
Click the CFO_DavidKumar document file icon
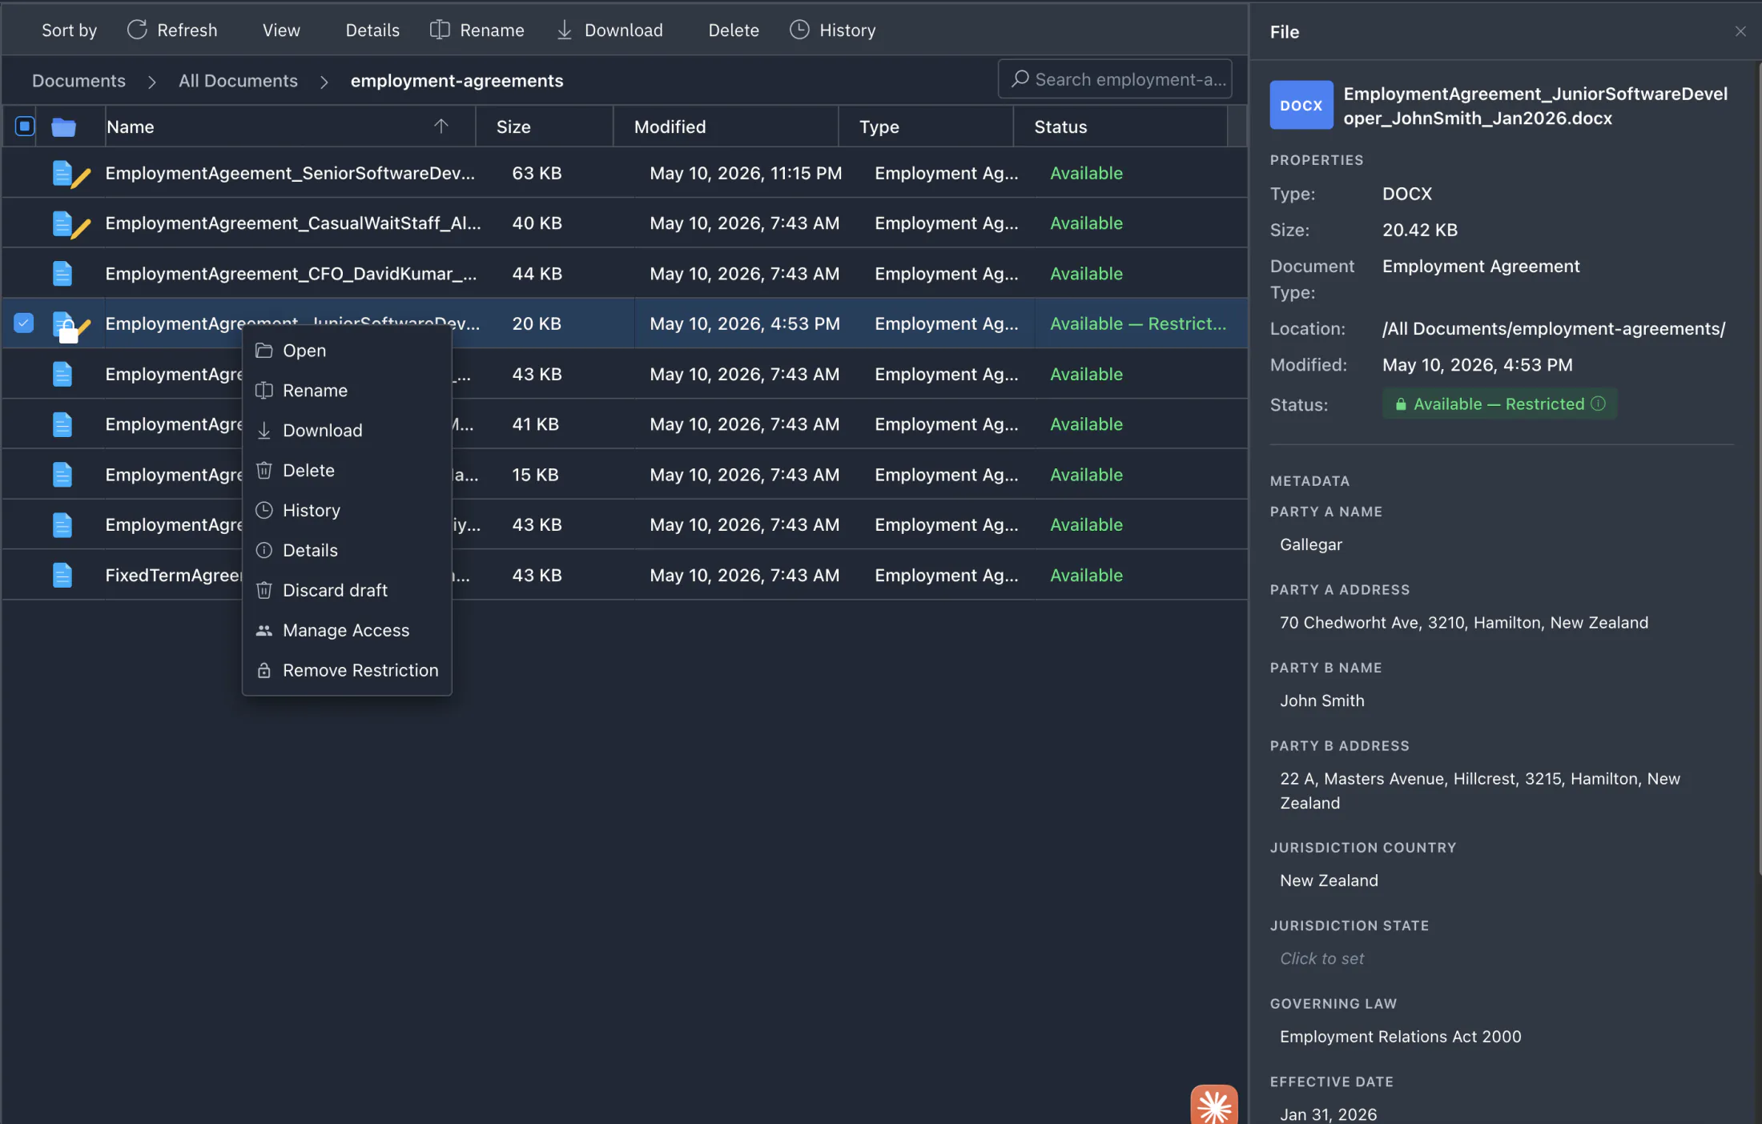pos(62,274)
